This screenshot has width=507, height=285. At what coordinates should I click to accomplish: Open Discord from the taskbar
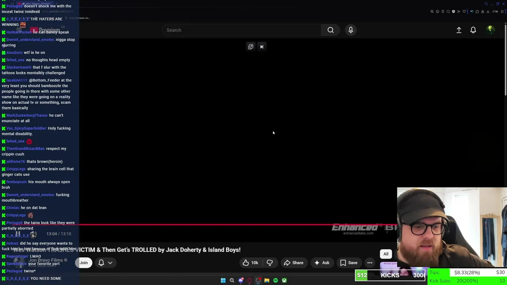(x=241, y=280)
